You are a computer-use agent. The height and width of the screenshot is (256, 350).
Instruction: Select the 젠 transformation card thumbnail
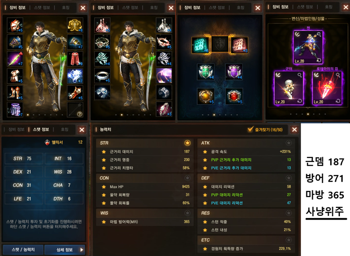point(308,47)
